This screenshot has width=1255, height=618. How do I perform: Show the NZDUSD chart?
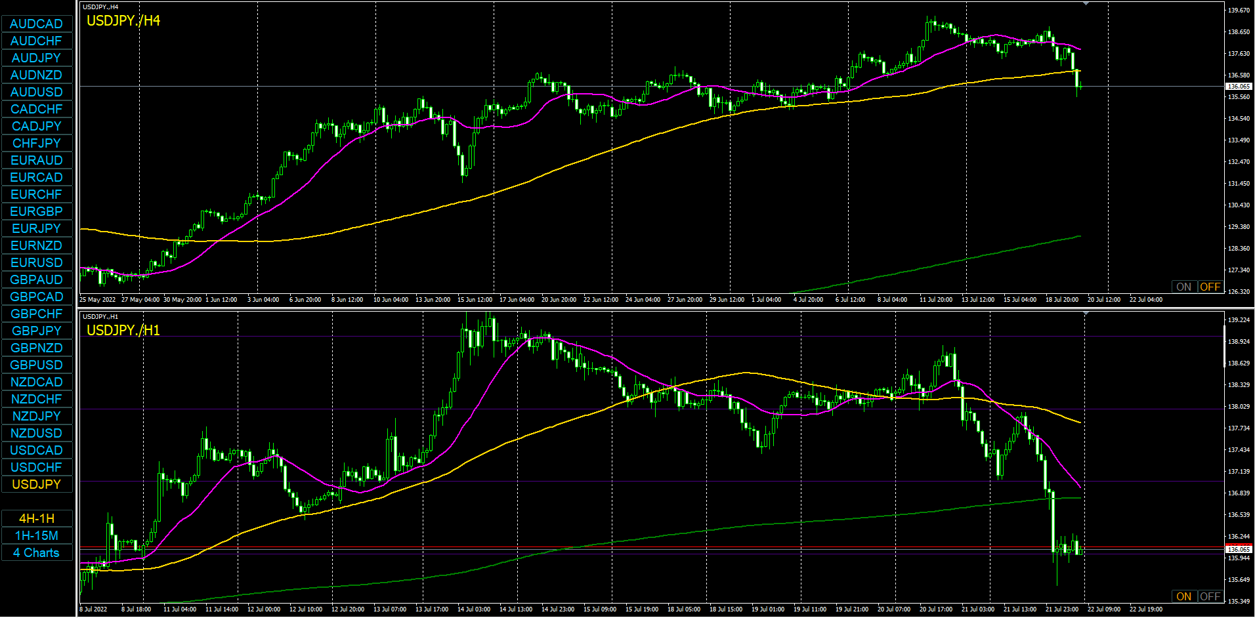[37, 433]
